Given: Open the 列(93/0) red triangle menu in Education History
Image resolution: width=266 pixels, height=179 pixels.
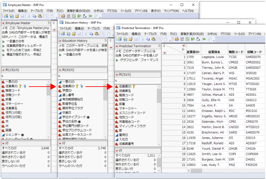Looking at the screenshot, I should pos(60,69).
